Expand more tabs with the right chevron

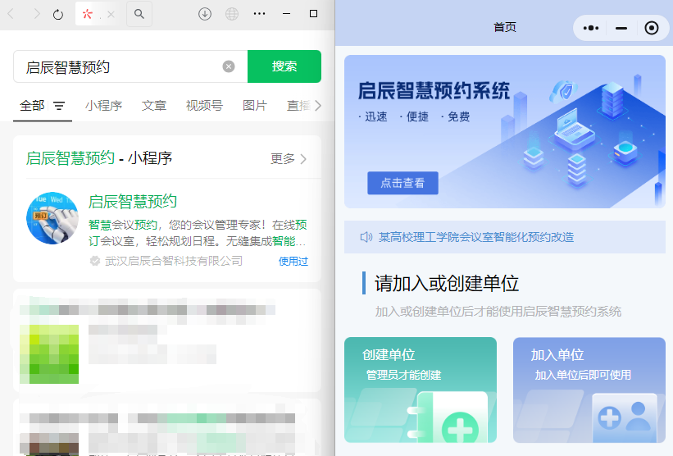(x=318, y=106)
